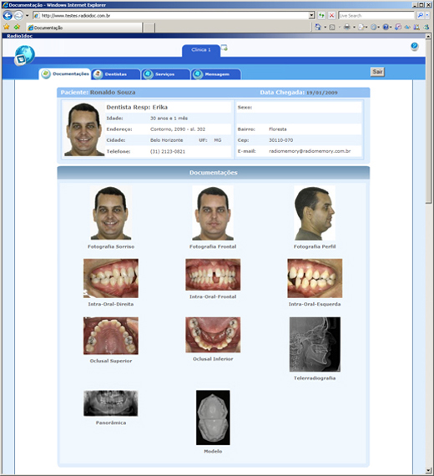Click the Home page toolbar icon
434x476 pixels.
point(317,27)
